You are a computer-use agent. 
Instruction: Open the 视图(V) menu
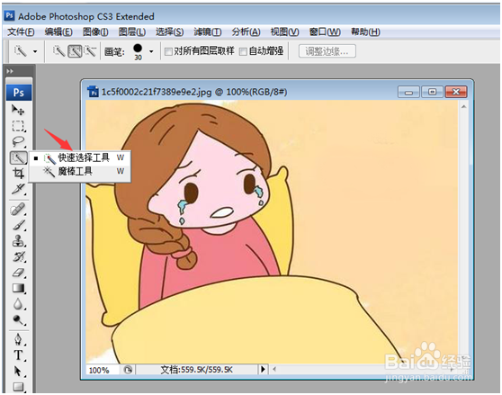coord(284,32)
